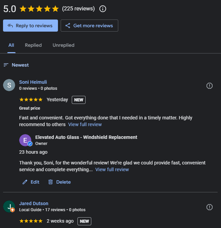Screen dimensions: 221x228
Task: Open Jared Dutson's Local Guide avatar
Action: pyautogui.click(x=9, y=206)
